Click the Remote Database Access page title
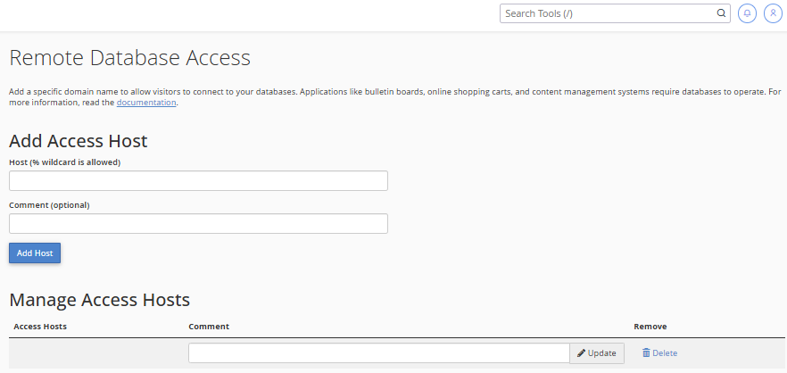The width and height of the screenshot is (787, 373). pyautogui.click(x=129, y=59)
